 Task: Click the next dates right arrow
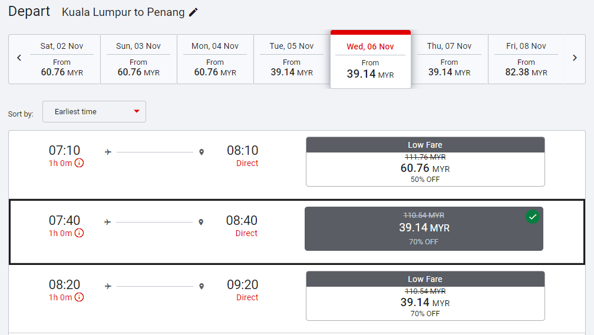[575, 58]
